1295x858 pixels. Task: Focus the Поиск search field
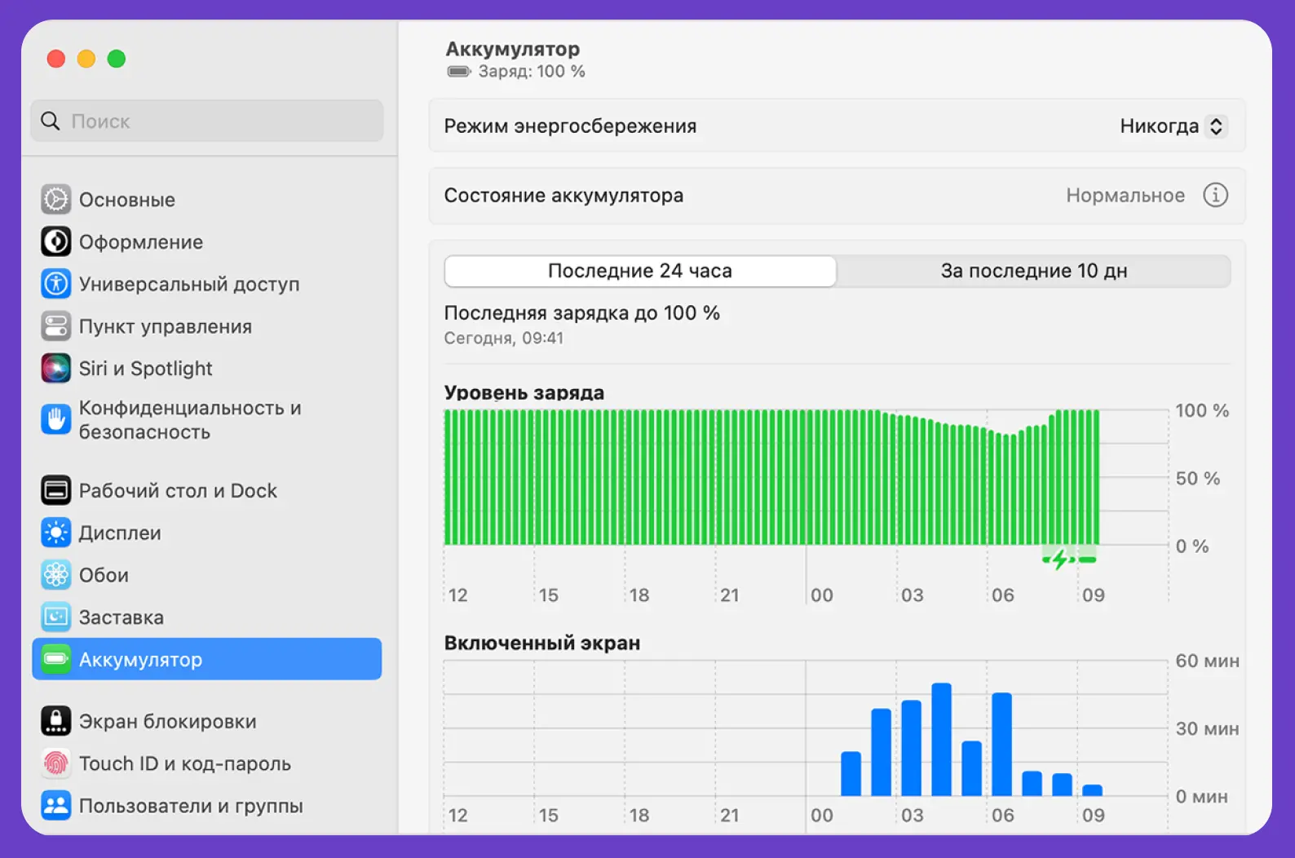point(207,121)
